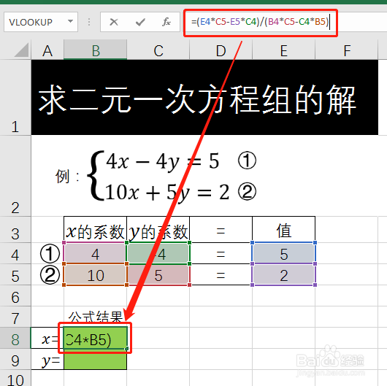Image resolution: width=387 pixels, height=386 pixels.
Task: Select row 6 header
Action: (x=15, y=296)
